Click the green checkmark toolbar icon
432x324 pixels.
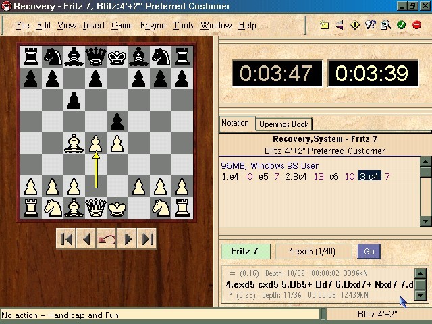(x=401, y=25)
